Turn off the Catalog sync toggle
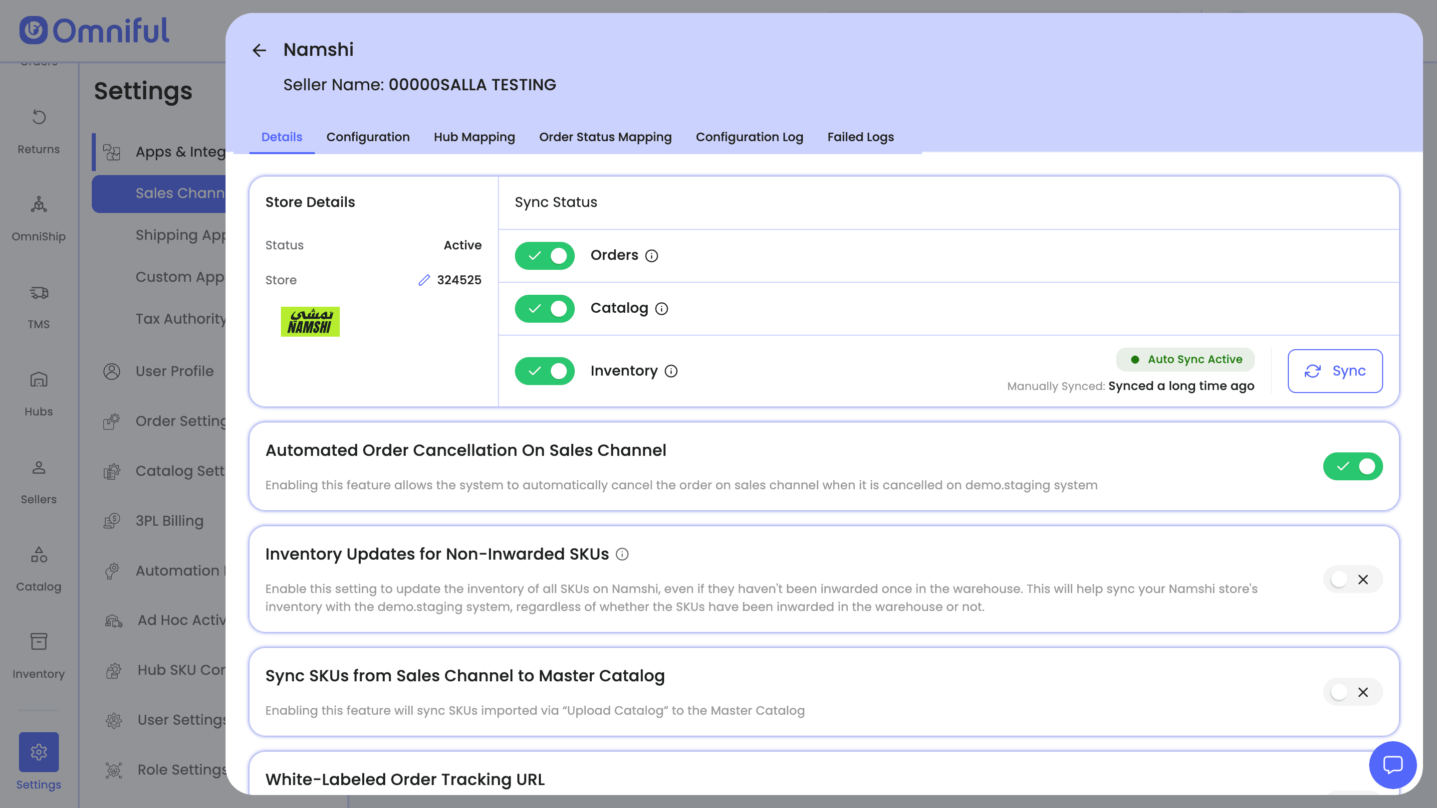The width and height of the screenshot is (1437, 808). (544, 308)
